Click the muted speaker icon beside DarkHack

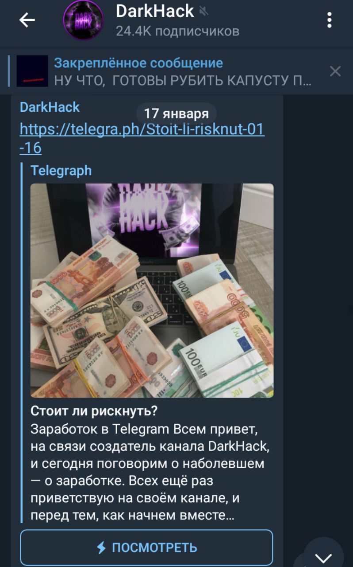(204, 12)
